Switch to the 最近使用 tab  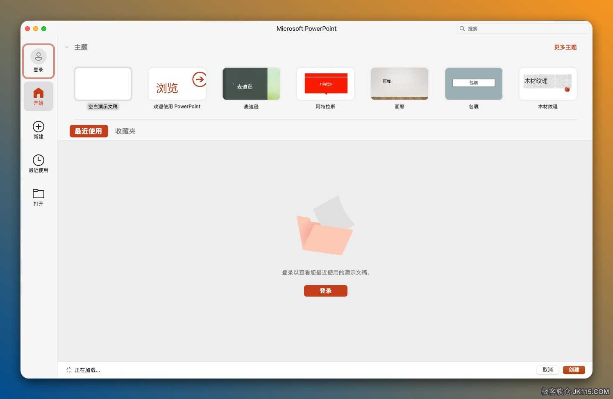[89, 131]
